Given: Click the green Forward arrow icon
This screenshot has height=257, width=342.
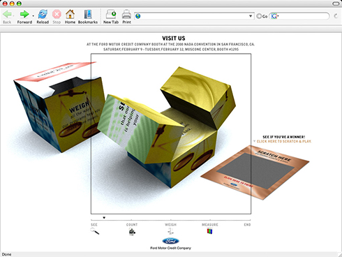Looking at the screenshot, I should coord(24,15).
